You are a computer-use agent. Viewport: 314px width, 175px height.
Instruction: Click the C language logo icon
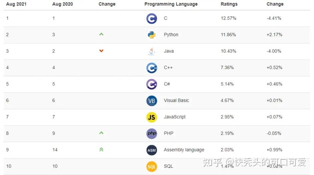tap(152, 18)
